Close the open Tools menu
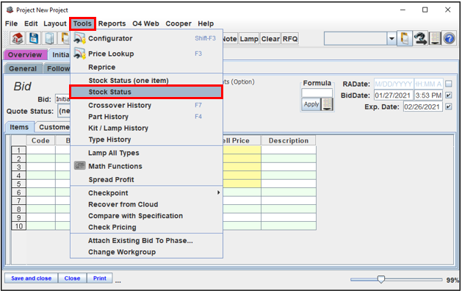Image resolution: width=462 pixels, height=293 pixels. 82,23
